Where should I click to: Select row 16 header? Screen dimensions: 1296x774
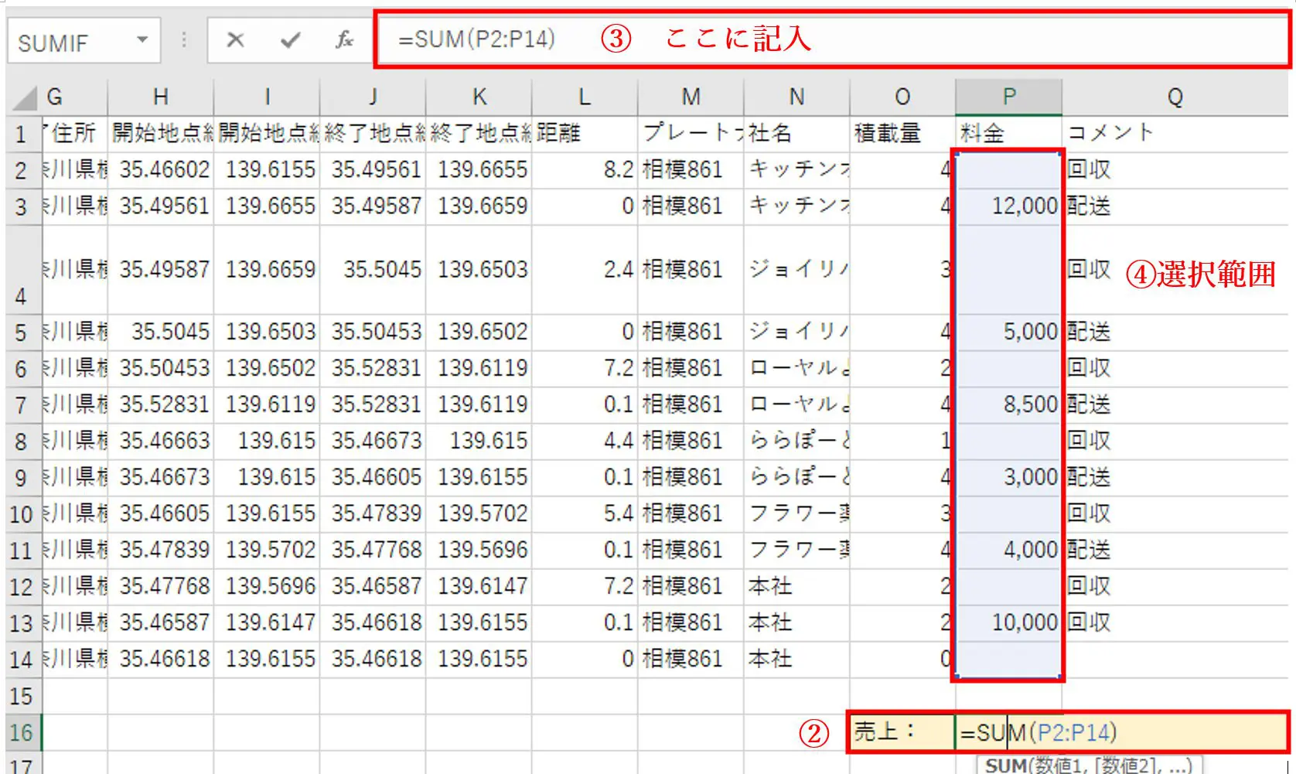click(22, 732)
